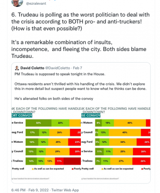The image size is (160, 193).
Task: Click the David Coletto name
Action: 33,68
